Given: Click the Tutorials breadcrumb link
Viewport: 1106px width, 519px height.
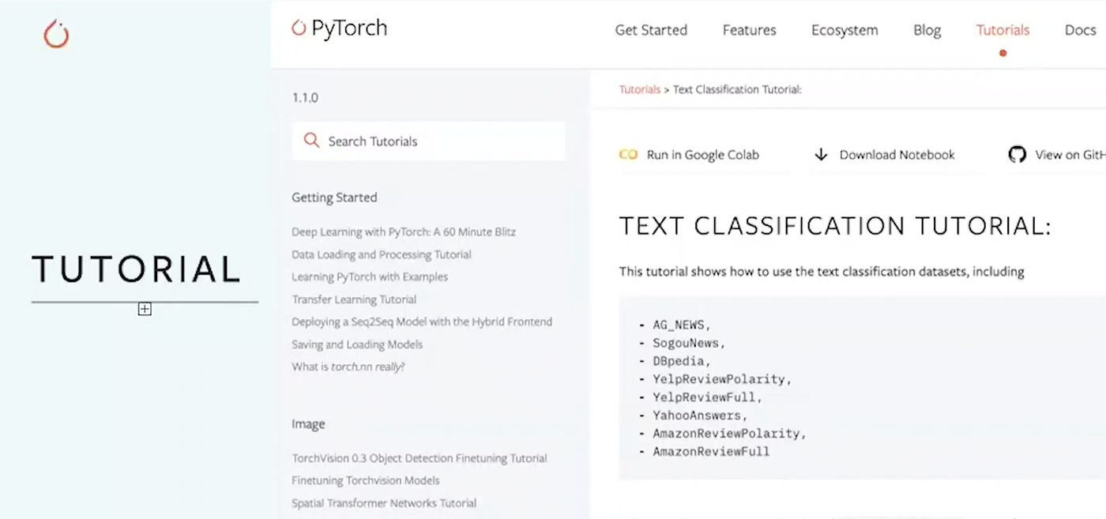Looking at the screenshot, I should pyautogui.click(x=639, y=89).
